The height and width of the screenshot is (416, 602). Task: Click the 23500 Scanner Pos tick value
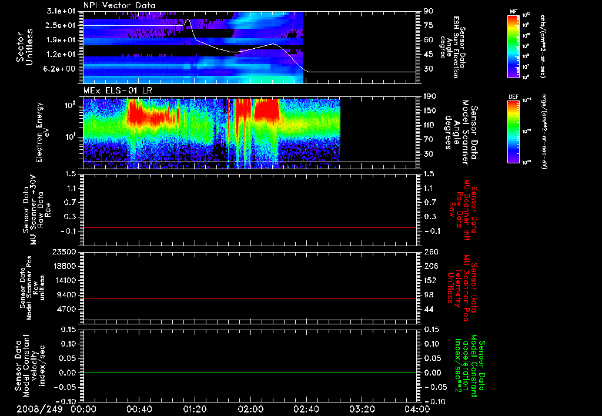click(63, 251)
